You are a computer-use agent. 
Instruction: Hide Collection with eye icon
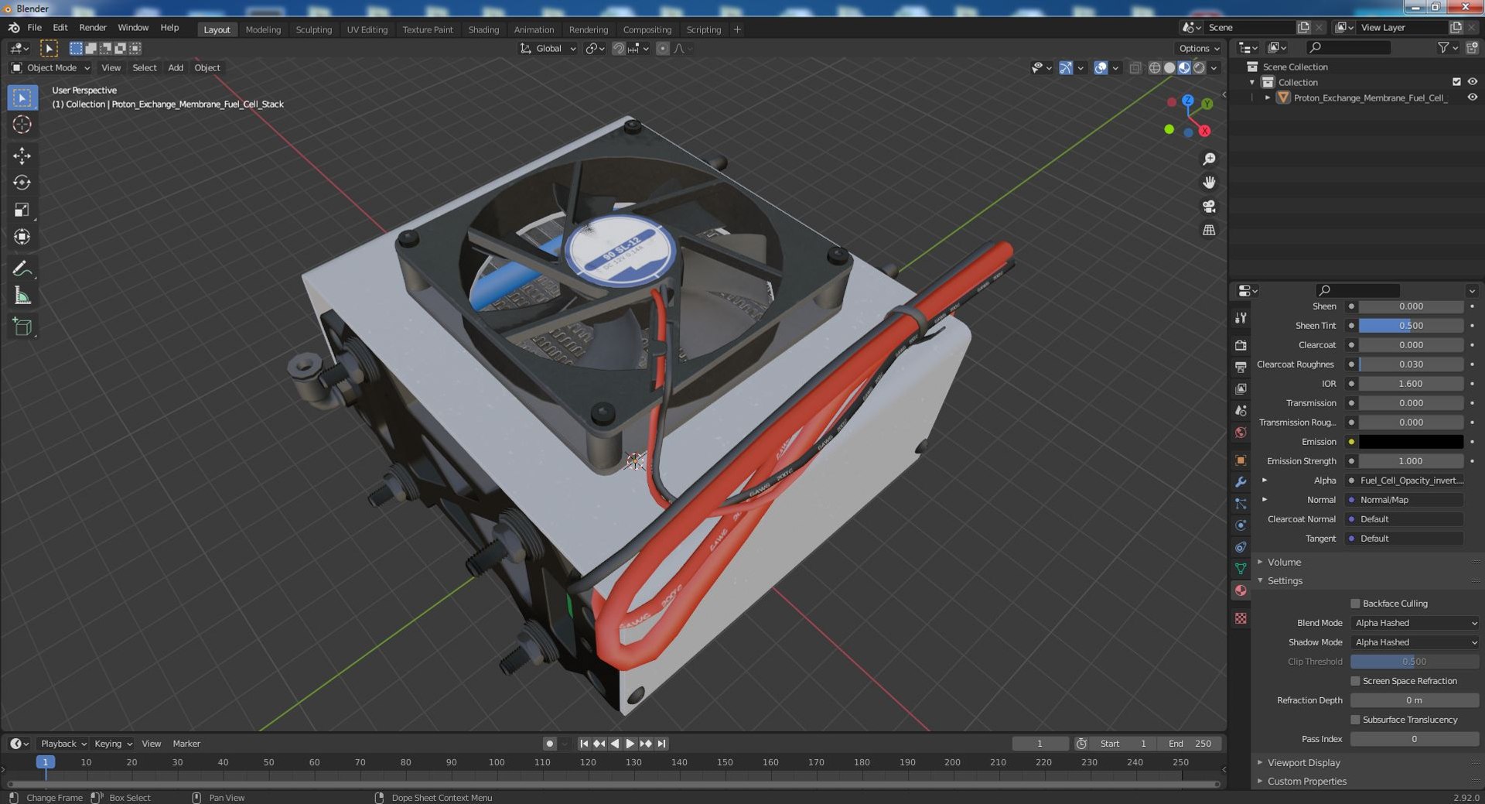(x=1473, y=82)
